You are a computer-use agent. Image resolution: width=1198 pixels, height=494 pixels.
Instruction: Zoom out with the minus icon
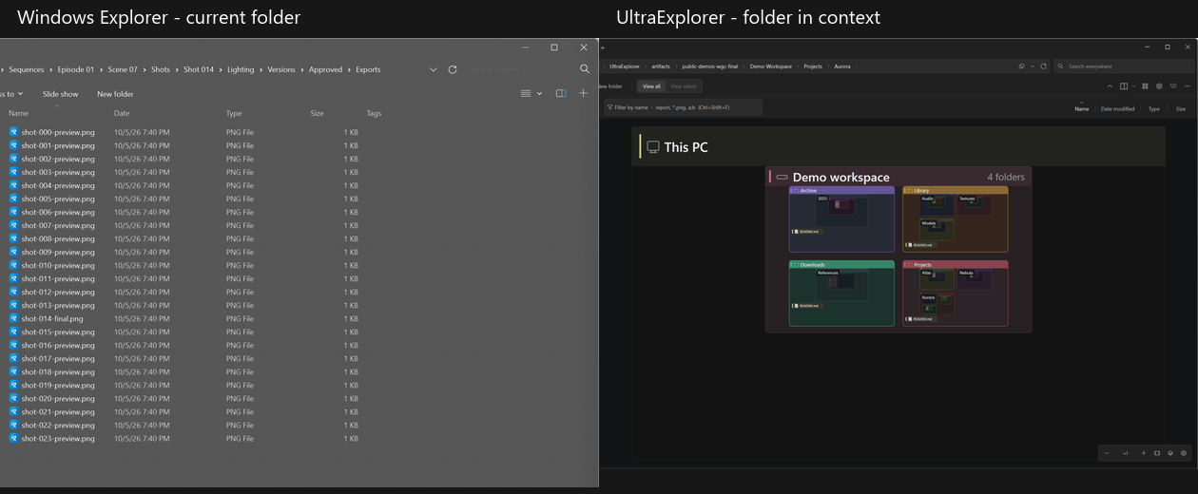(1108, 453)
